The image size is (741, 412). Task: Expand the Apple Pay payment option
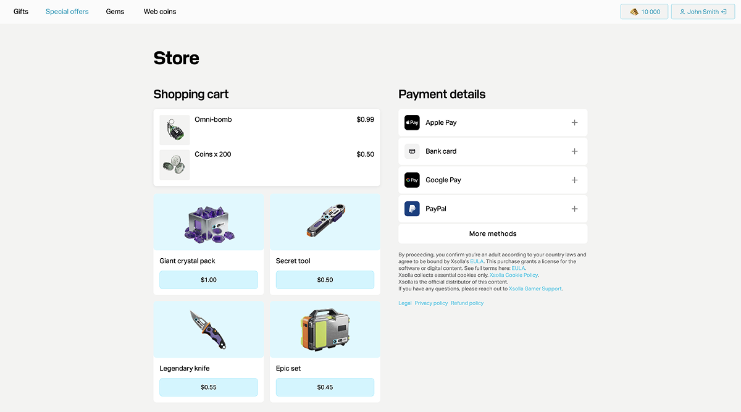574,122
